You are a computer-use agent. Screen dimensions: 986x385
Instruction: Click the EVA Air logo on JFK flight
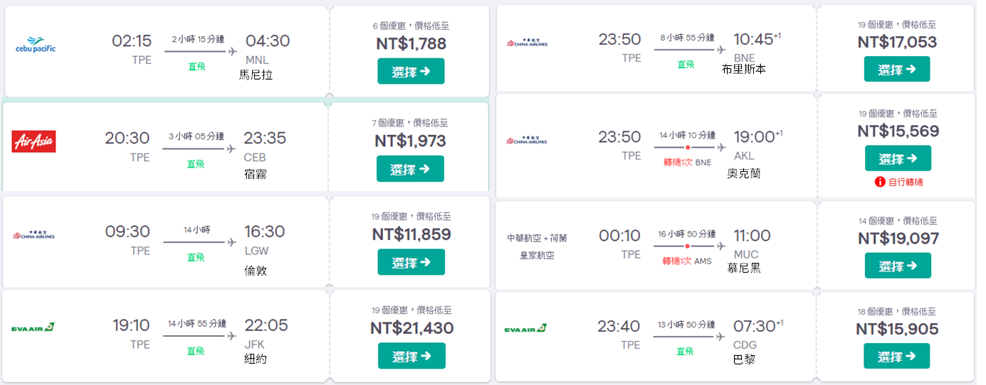(x=33, y=327)
